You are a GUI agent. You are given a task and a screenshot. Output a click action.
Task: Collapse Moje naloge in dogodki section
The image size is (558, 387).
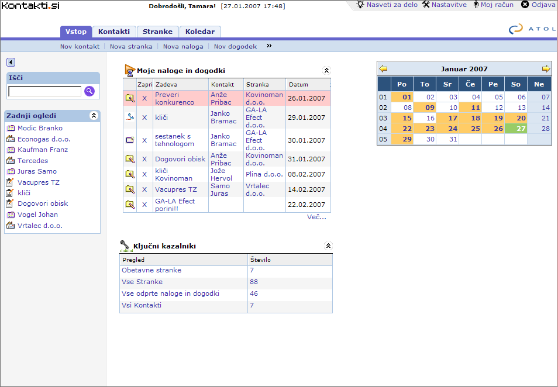[x=327, y=70]
